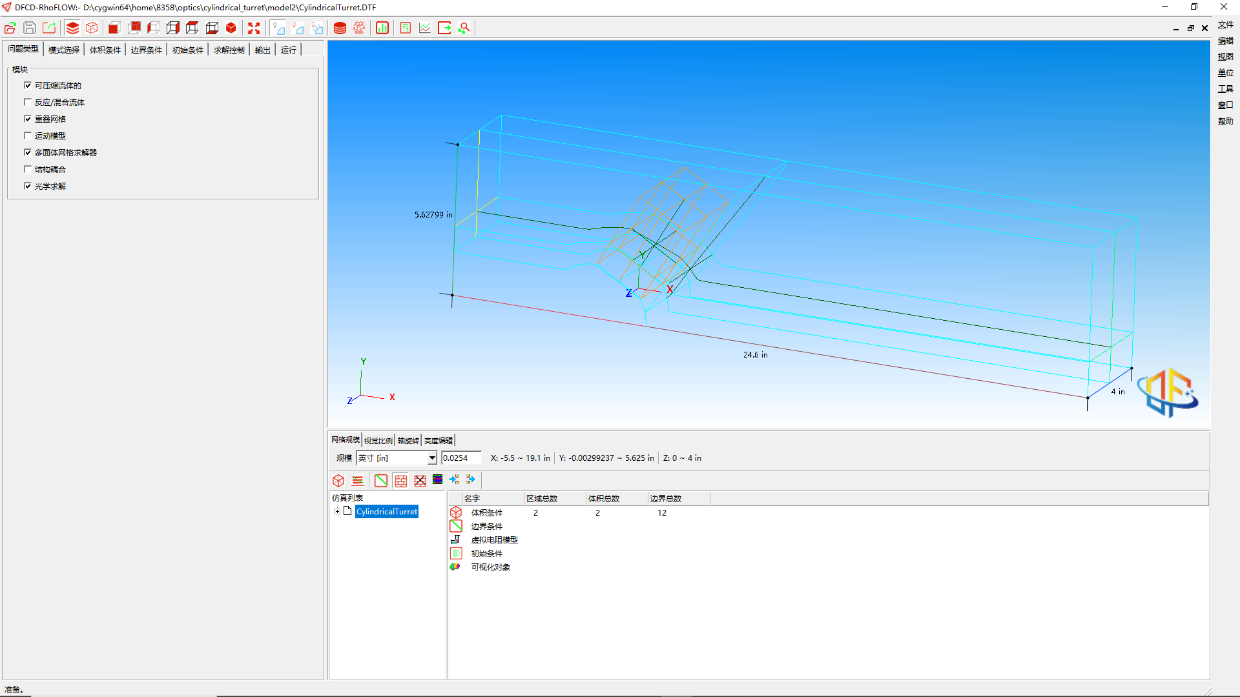1240x697 pixels.
Task: Click the line graph plot icon
Action: 425,28
